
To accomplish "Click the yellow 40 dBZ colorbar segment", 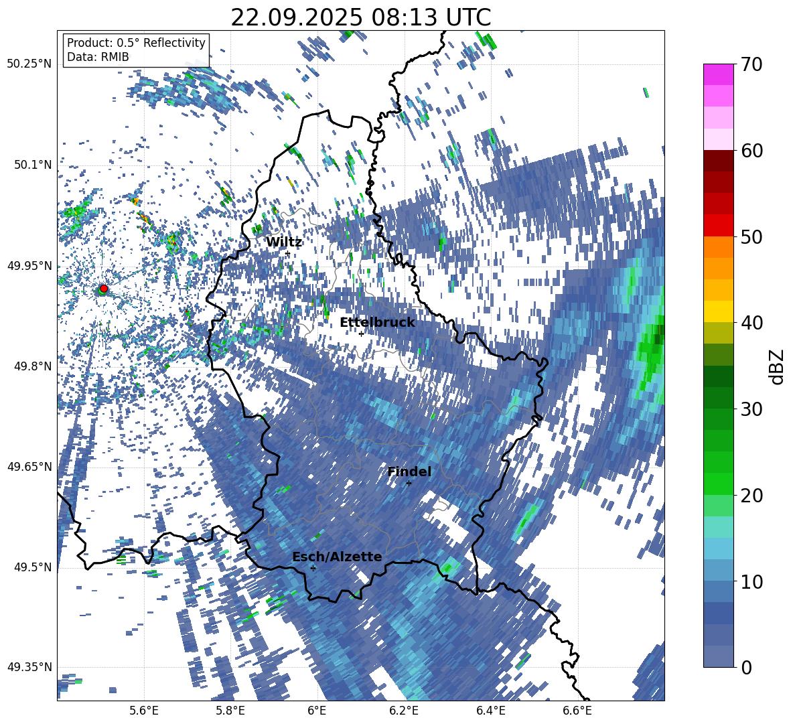I will coord(718,311).
